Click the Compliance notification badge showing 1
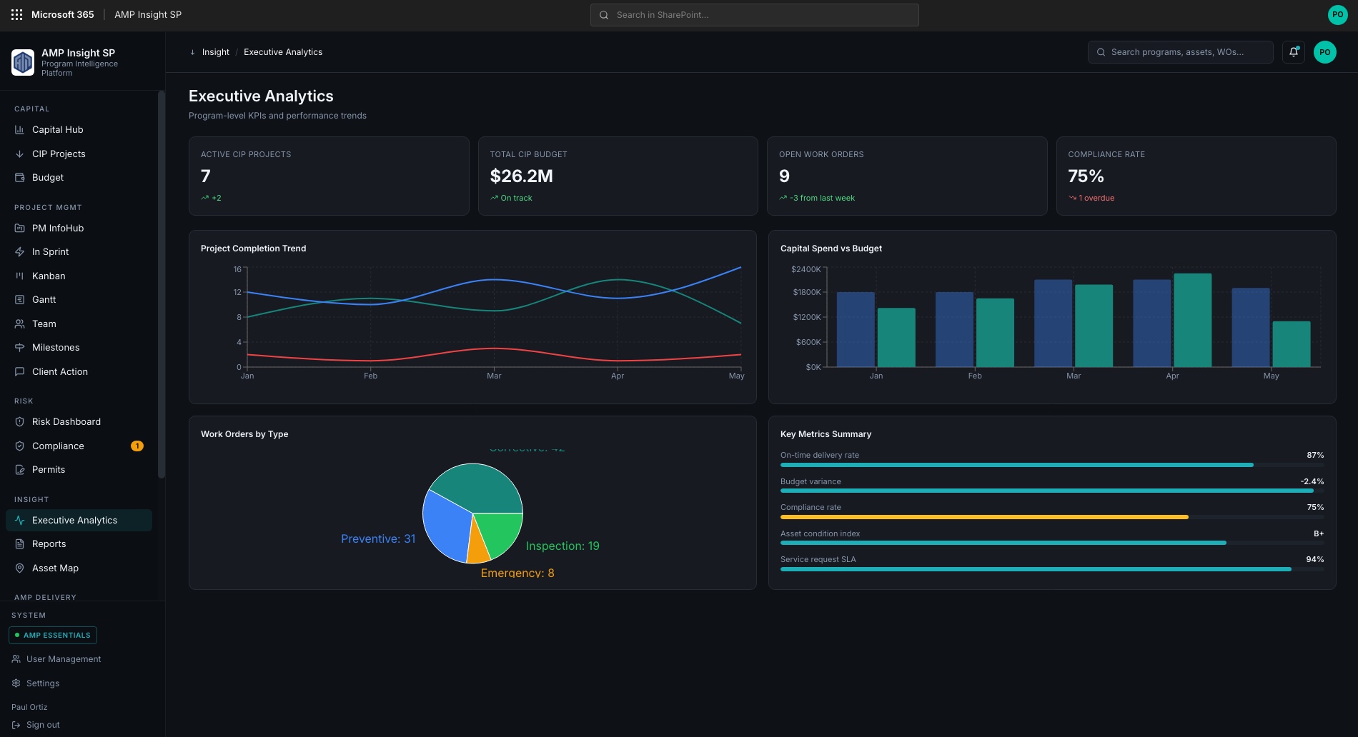The width and height of the screenshot is (1358, 737). point(137,446)
